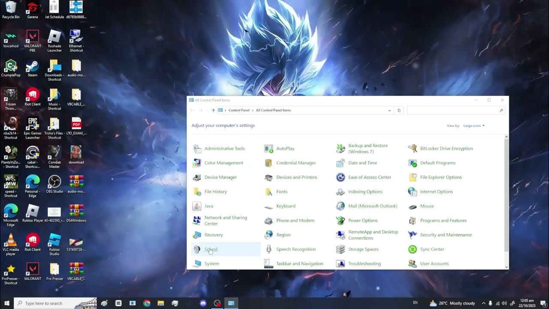The width and height of the screenshot is (549, 309).
Task: Click the Up navigation arrow
Action: pos(214,110)
